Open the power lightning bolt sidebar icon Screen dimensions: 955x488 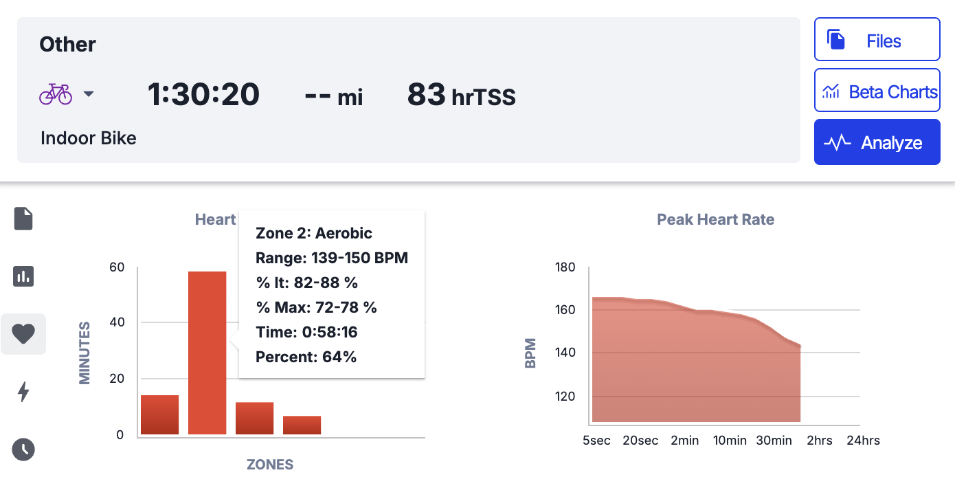coord(23,392)
